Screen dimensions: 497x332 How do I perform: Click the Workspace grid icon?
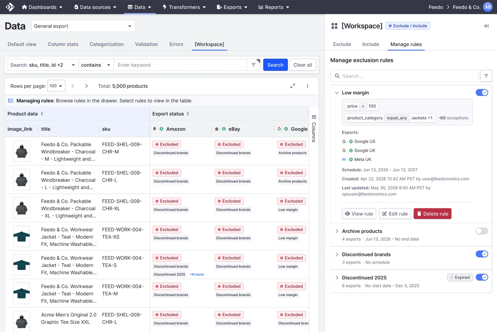click(334, 26)
